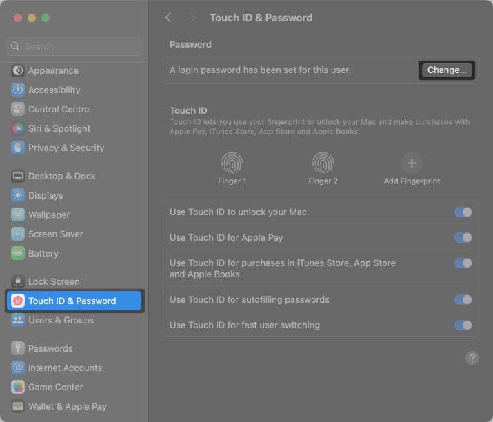Select Lock Screen label in sidebar
493x422 pixels.
tap(54, 281)
